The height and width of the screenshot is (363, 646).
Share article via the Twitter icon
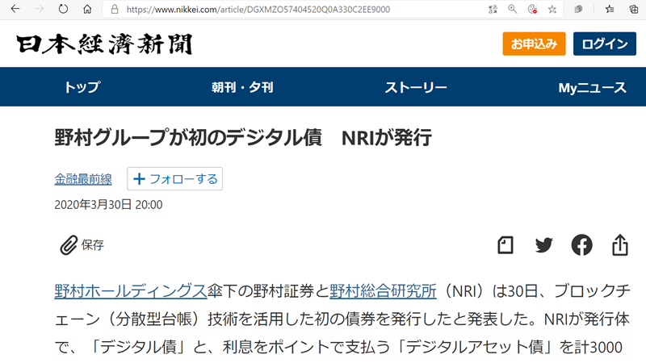(x=543, y=245)
